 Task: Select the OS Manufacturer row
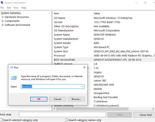104,30
